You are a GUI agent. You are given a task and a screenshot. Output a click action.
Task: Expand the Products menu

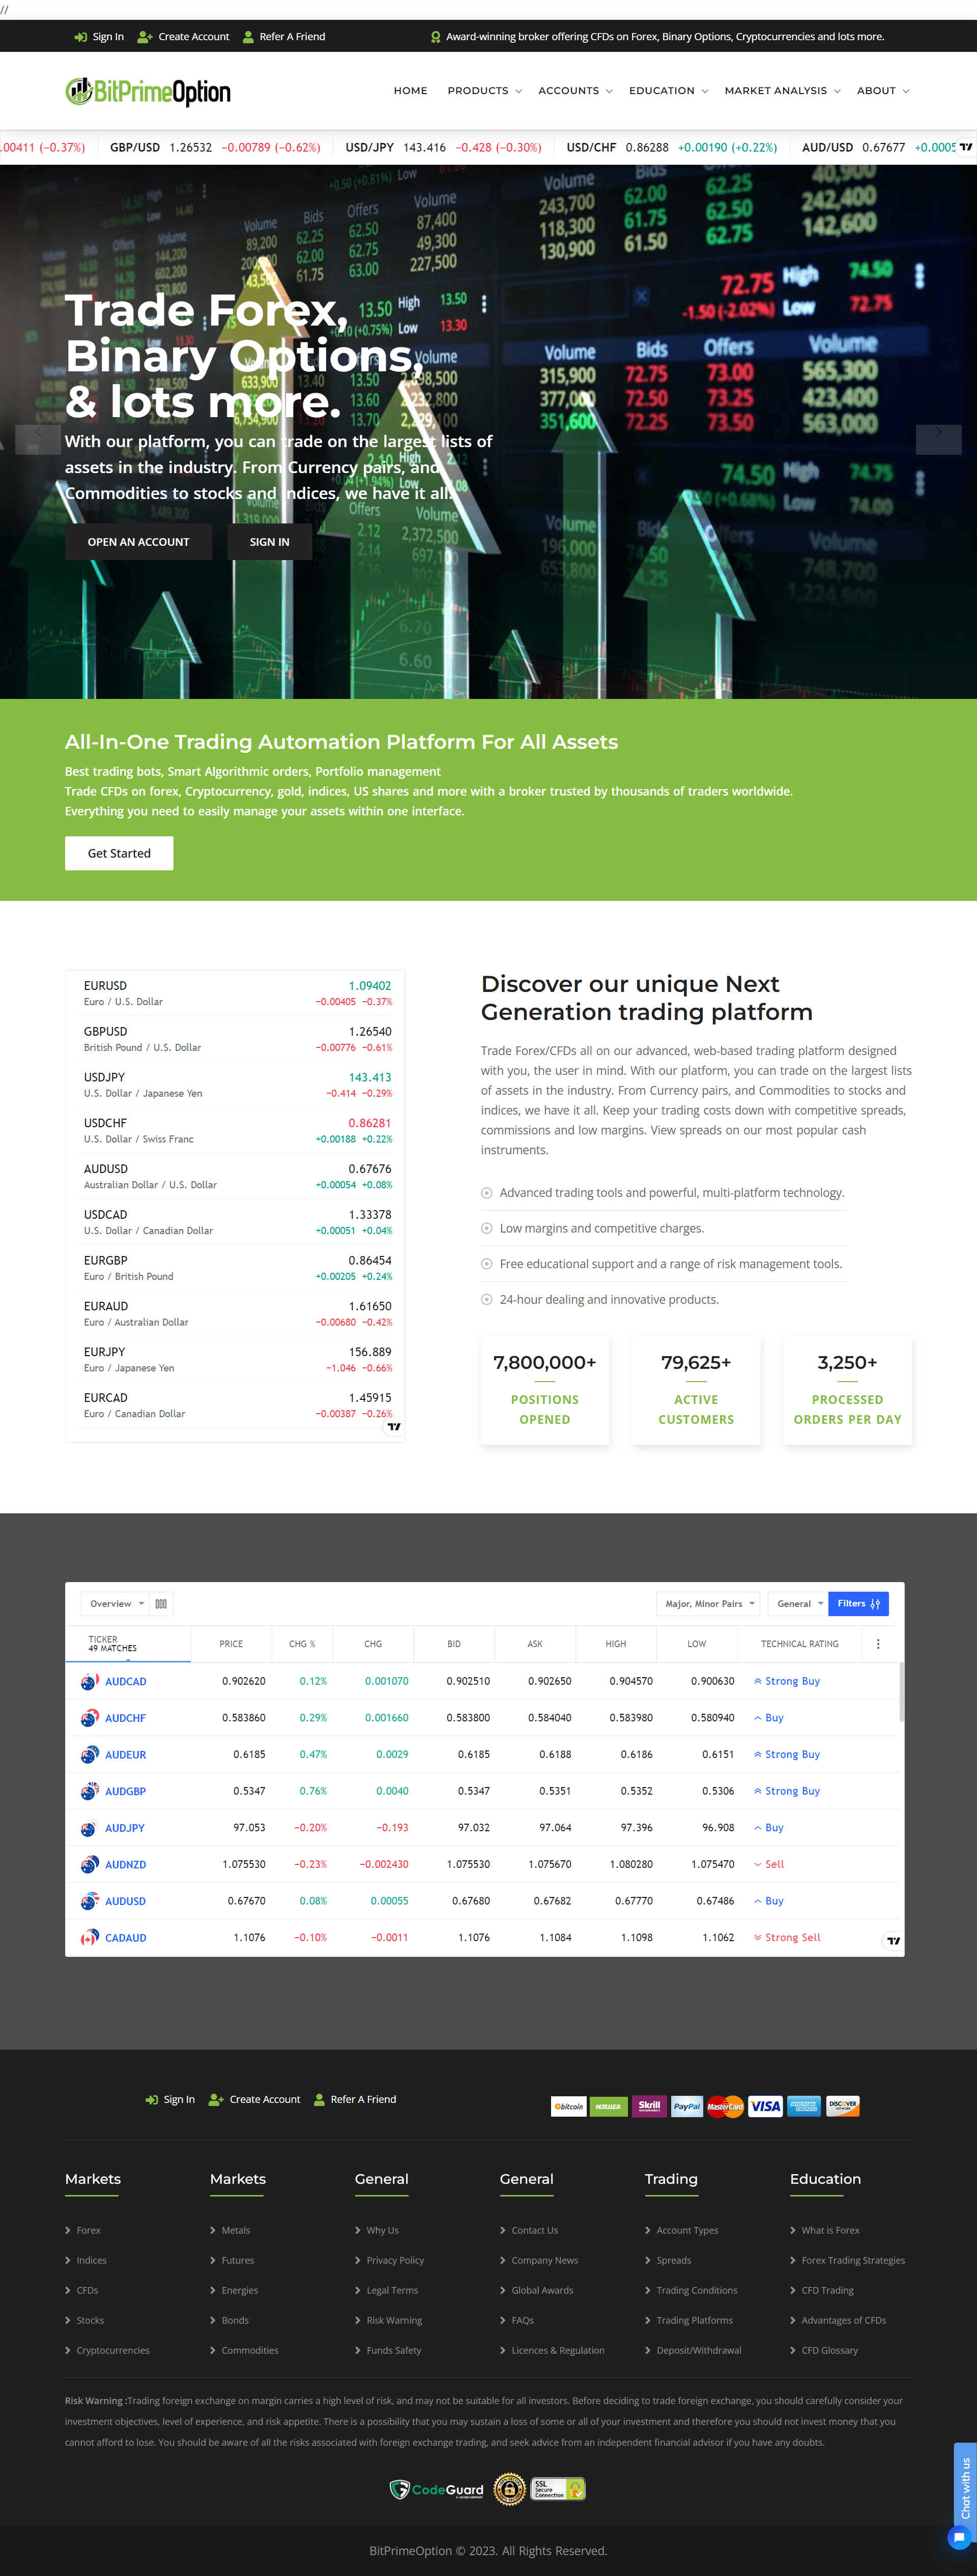point(484,91)
